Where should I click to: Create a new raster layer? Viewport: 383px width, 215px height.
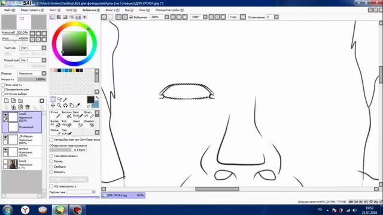[x=7, y=100]
